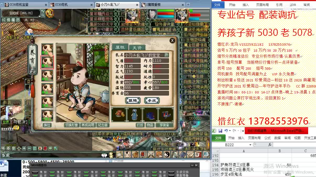The image size is (316, 177).
Task: Close the child-raising panel with X
Action: pos(172,40)
